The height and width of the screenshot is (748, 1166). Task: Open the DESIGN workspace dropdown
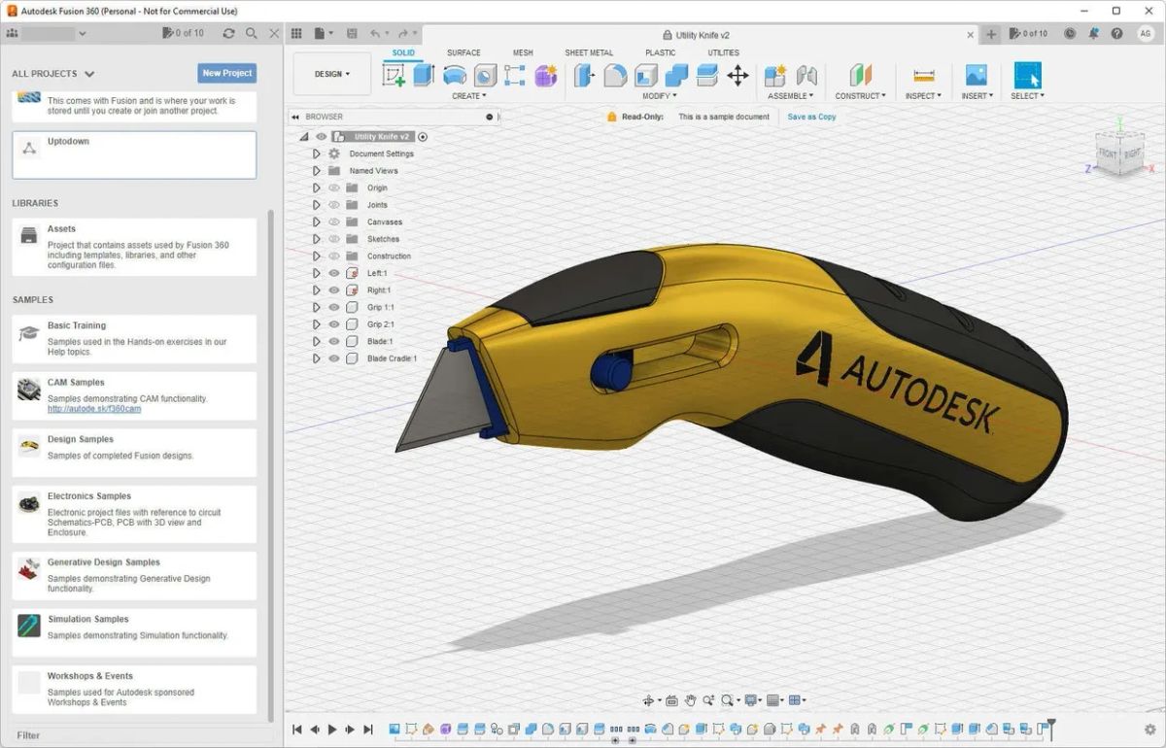330,73
